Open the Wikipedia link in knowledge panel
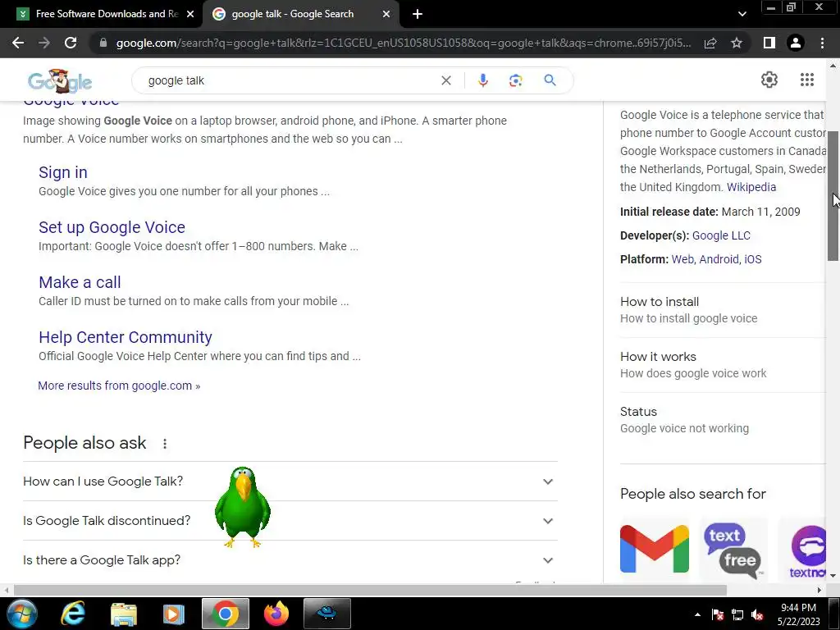The height and width of the screenshot is (630, 840). (x=751, y=187)
